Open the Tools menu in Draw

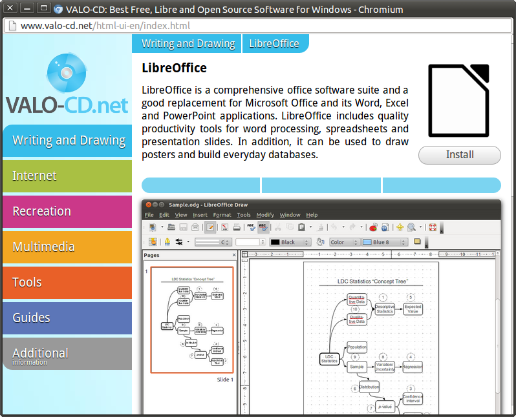click(244, 215)
